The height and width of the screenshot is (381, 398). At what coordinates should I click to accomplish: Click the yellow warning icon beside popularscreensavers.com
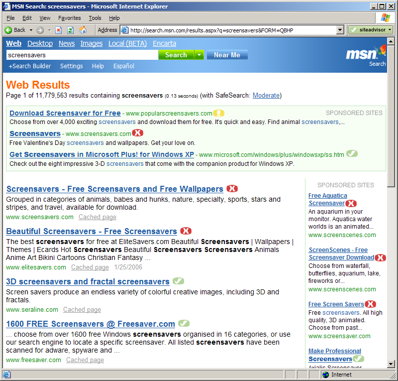tap(218, 113)
